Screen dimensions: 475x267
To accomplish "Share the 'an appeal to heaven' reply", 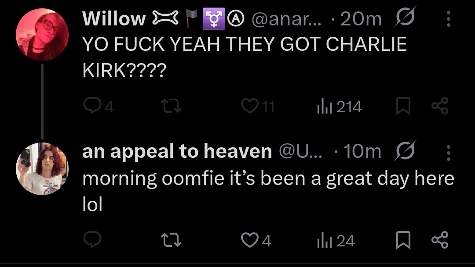I will [439, 240].
